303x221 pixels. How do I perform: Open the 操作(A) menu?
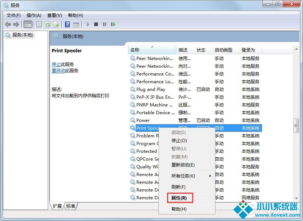[34, 15]
